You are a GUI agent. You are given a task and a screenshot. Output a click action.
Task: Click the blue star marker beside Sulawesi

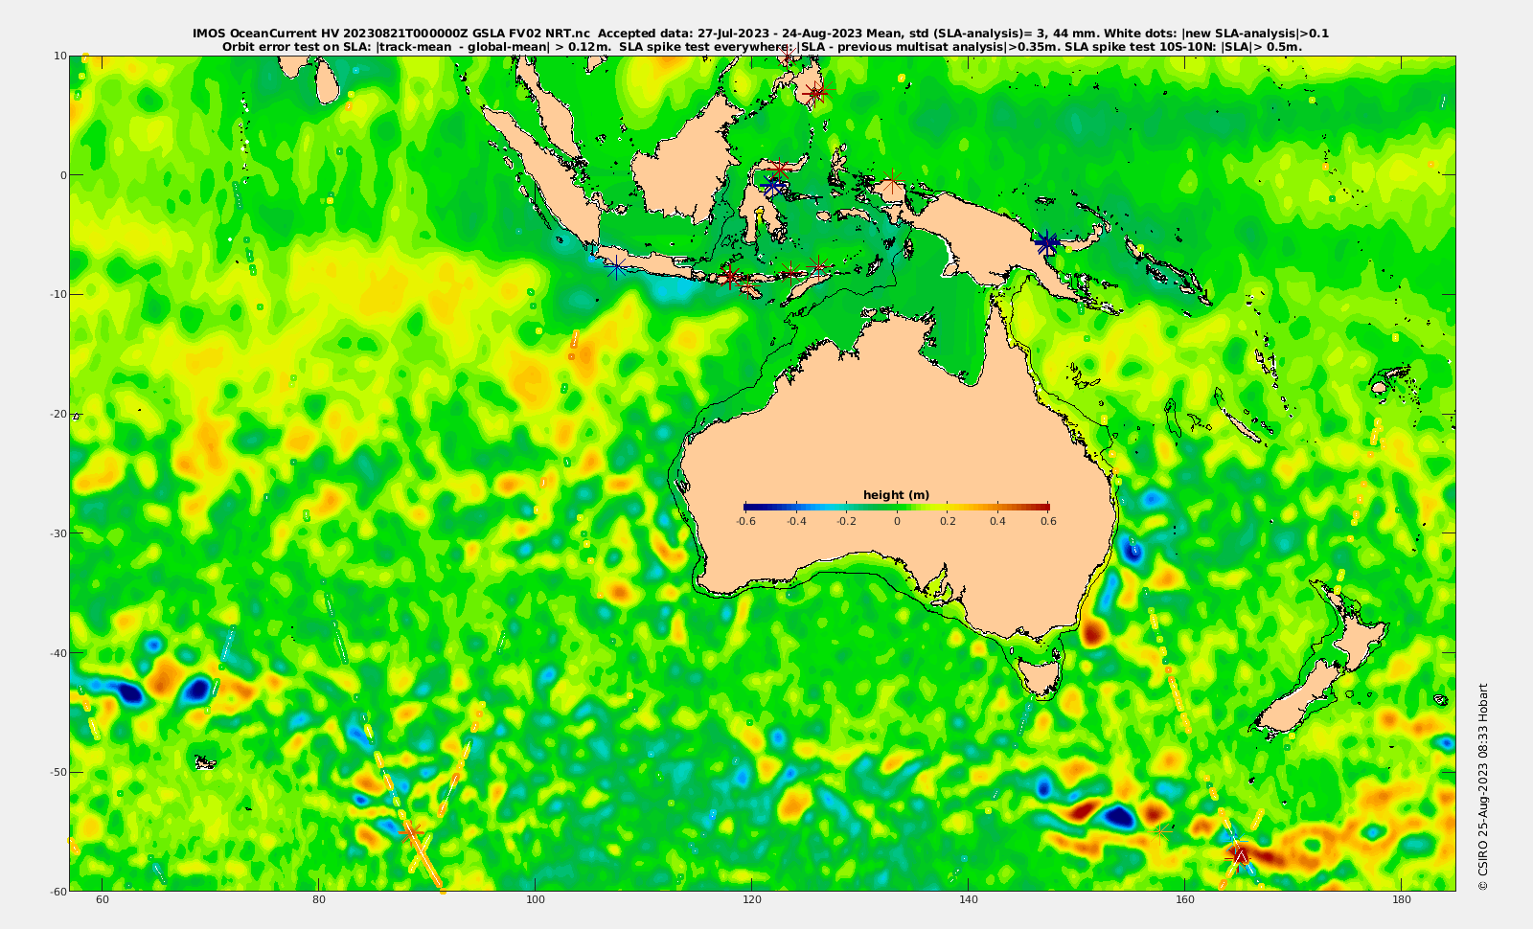773,187
